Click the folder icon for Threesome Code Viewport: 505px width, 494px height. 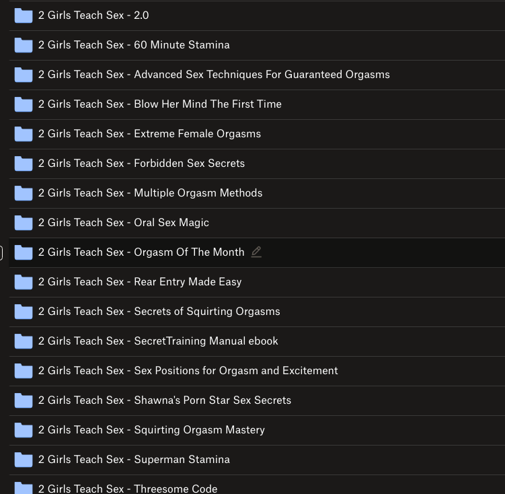(24, 488)
